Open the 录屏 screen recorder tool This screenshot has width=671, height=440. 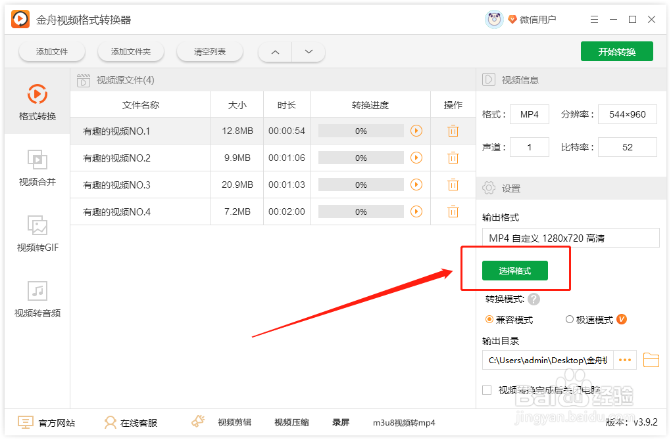pyautogui.click(x=342, y=422)
